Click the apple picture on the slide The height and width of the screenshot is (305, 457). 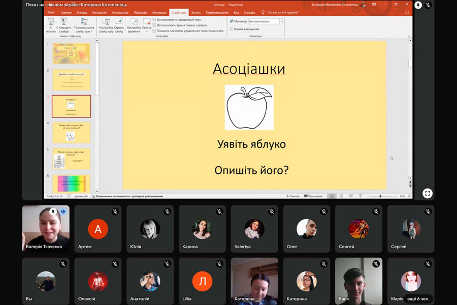click(249, 107)
